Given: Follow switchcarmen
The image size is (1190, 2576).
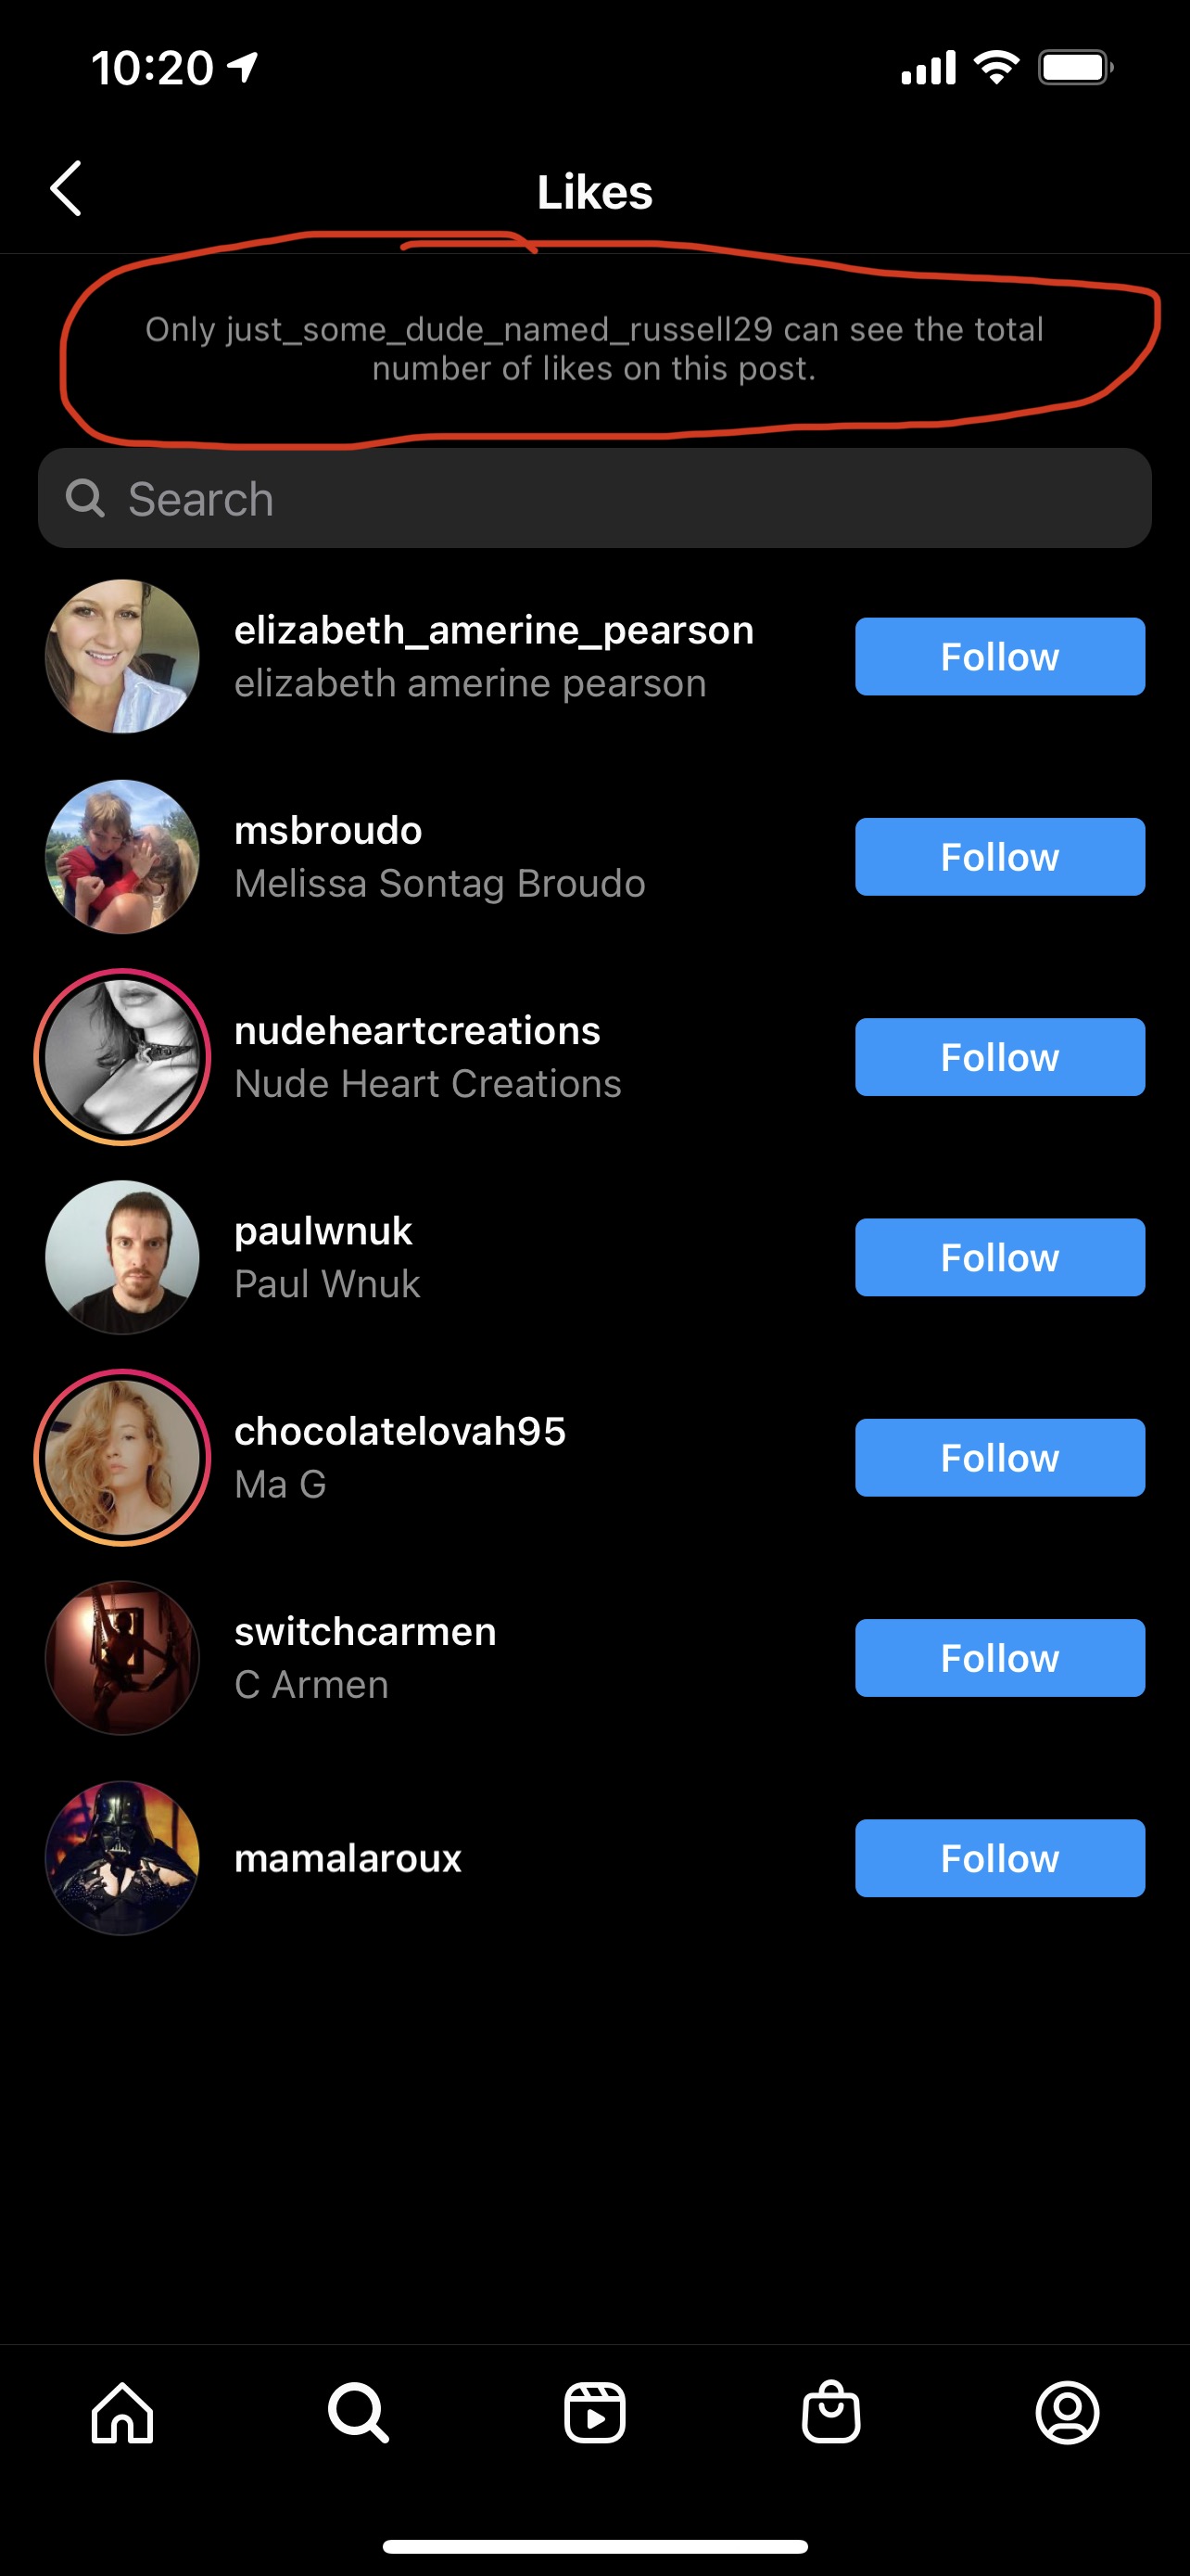Looking at the screenshot, I should (999, 1658).
